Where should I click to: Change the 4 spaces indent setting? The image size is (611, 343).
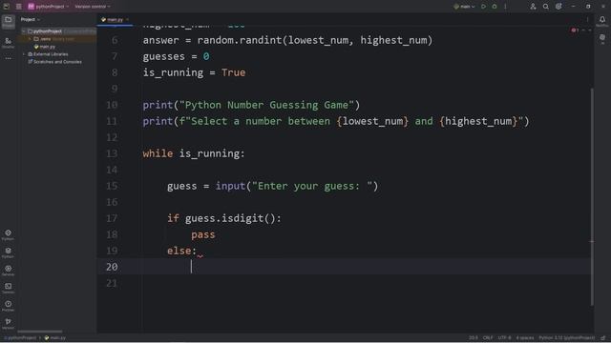(x=525, y=338)
